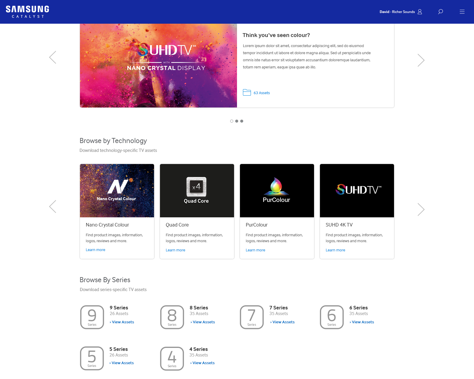Go to previous hero banner slide

[53, 57]
